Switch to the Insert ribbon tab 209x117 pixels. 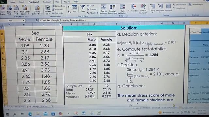[22, 2]
